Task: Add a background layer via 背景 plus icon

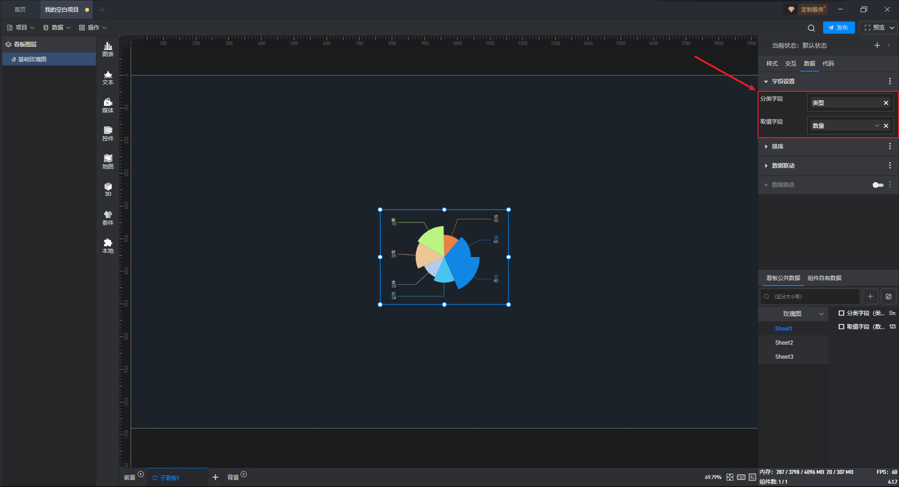Action: point(243,474)
